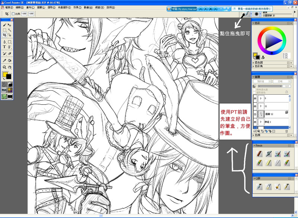The height and width of the screenshot is (218, 298).
Task: Select the Magnifier tool
Action: pos(4,67)
